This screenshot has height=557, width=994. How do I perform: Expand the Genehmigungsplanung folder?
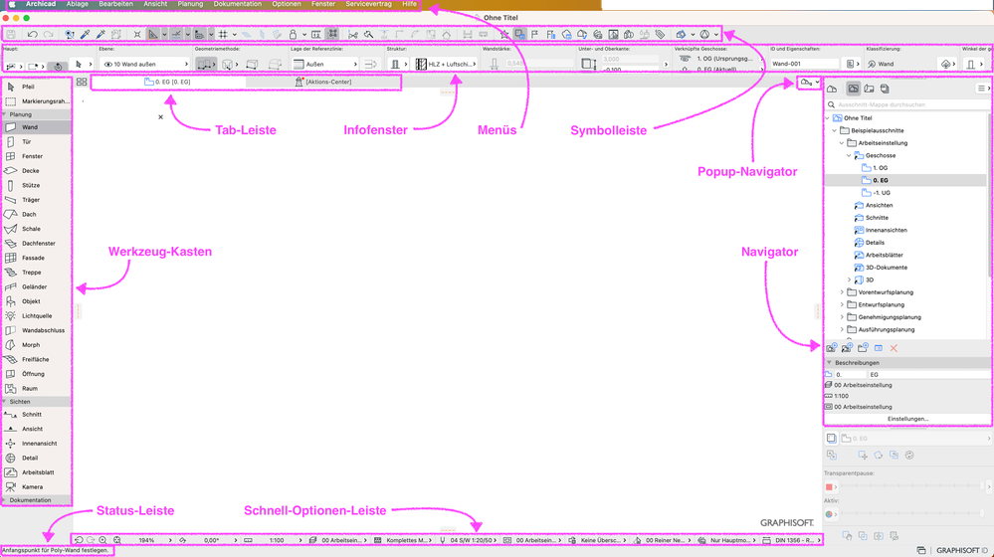(842, 317)
